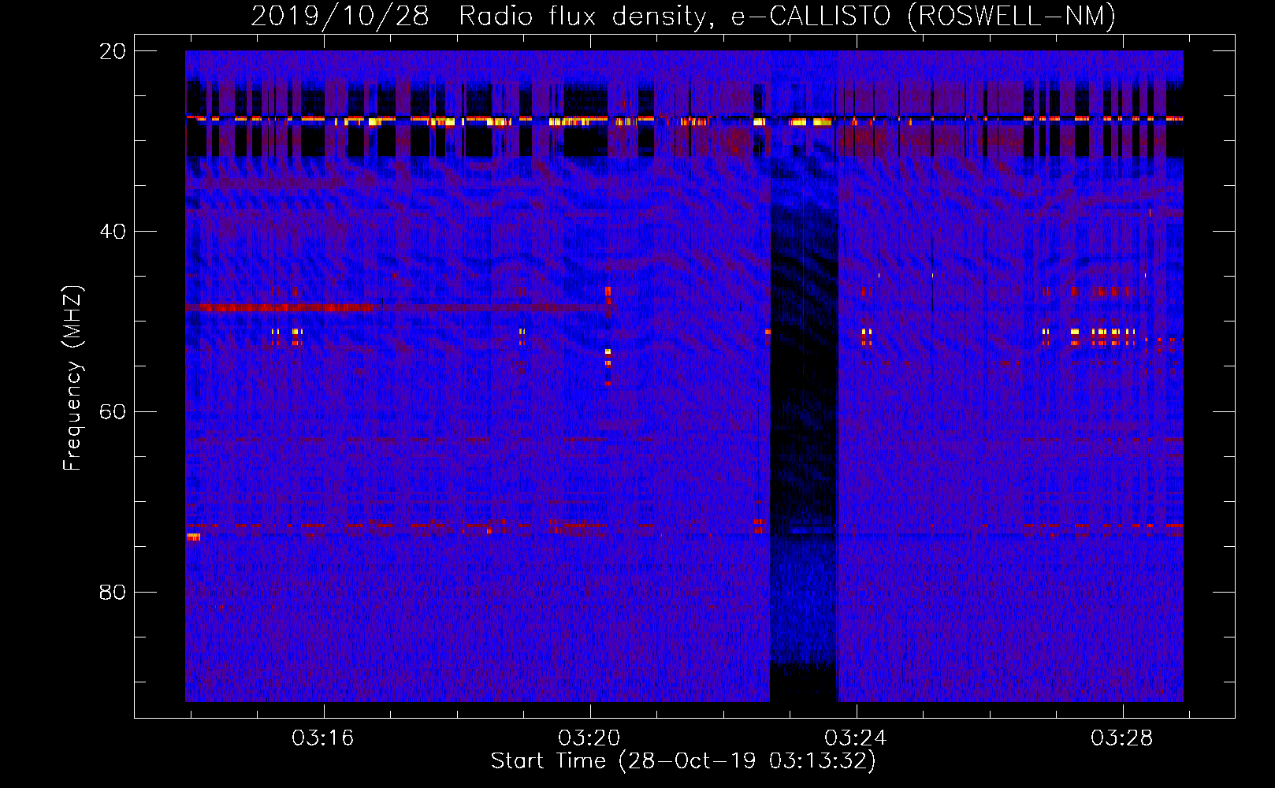Click the time tick label "03:16"
Screen dimensions: 1275x788
(x=323, y=738)
